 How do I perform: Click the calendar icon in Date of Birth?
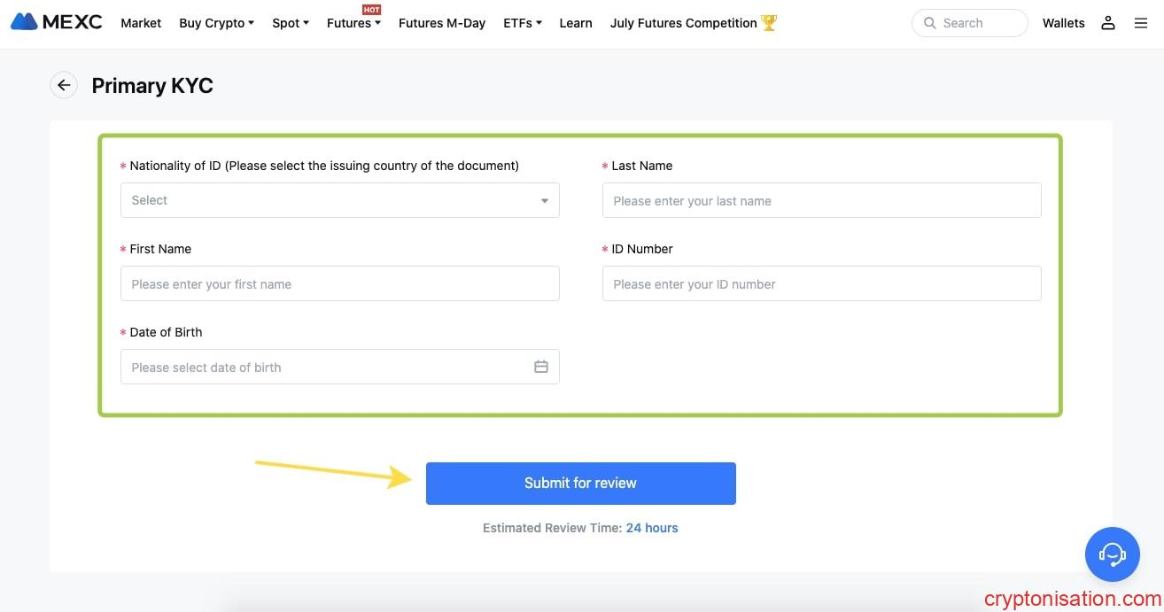[x=541, y=367]
